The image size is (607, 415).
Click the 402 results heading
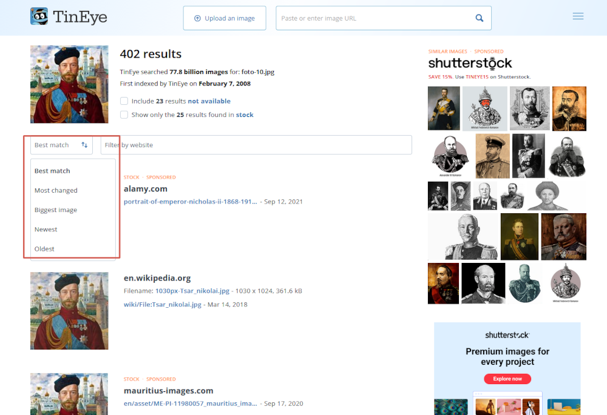pos(151,54)
